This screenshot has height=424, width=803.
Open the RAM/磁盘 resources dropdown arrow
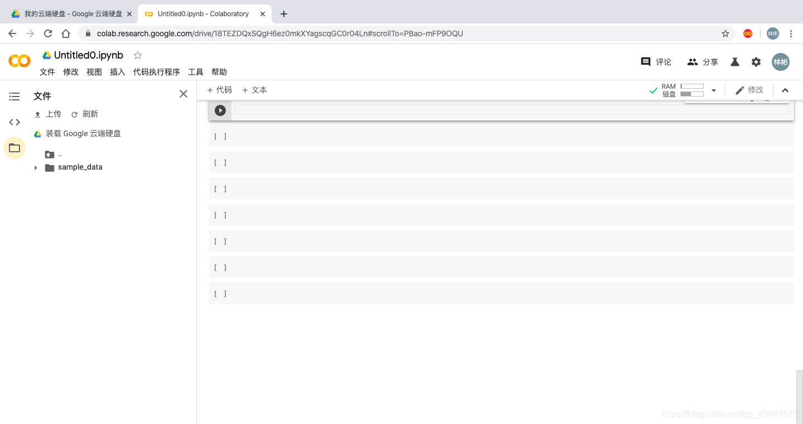[714, 90]
